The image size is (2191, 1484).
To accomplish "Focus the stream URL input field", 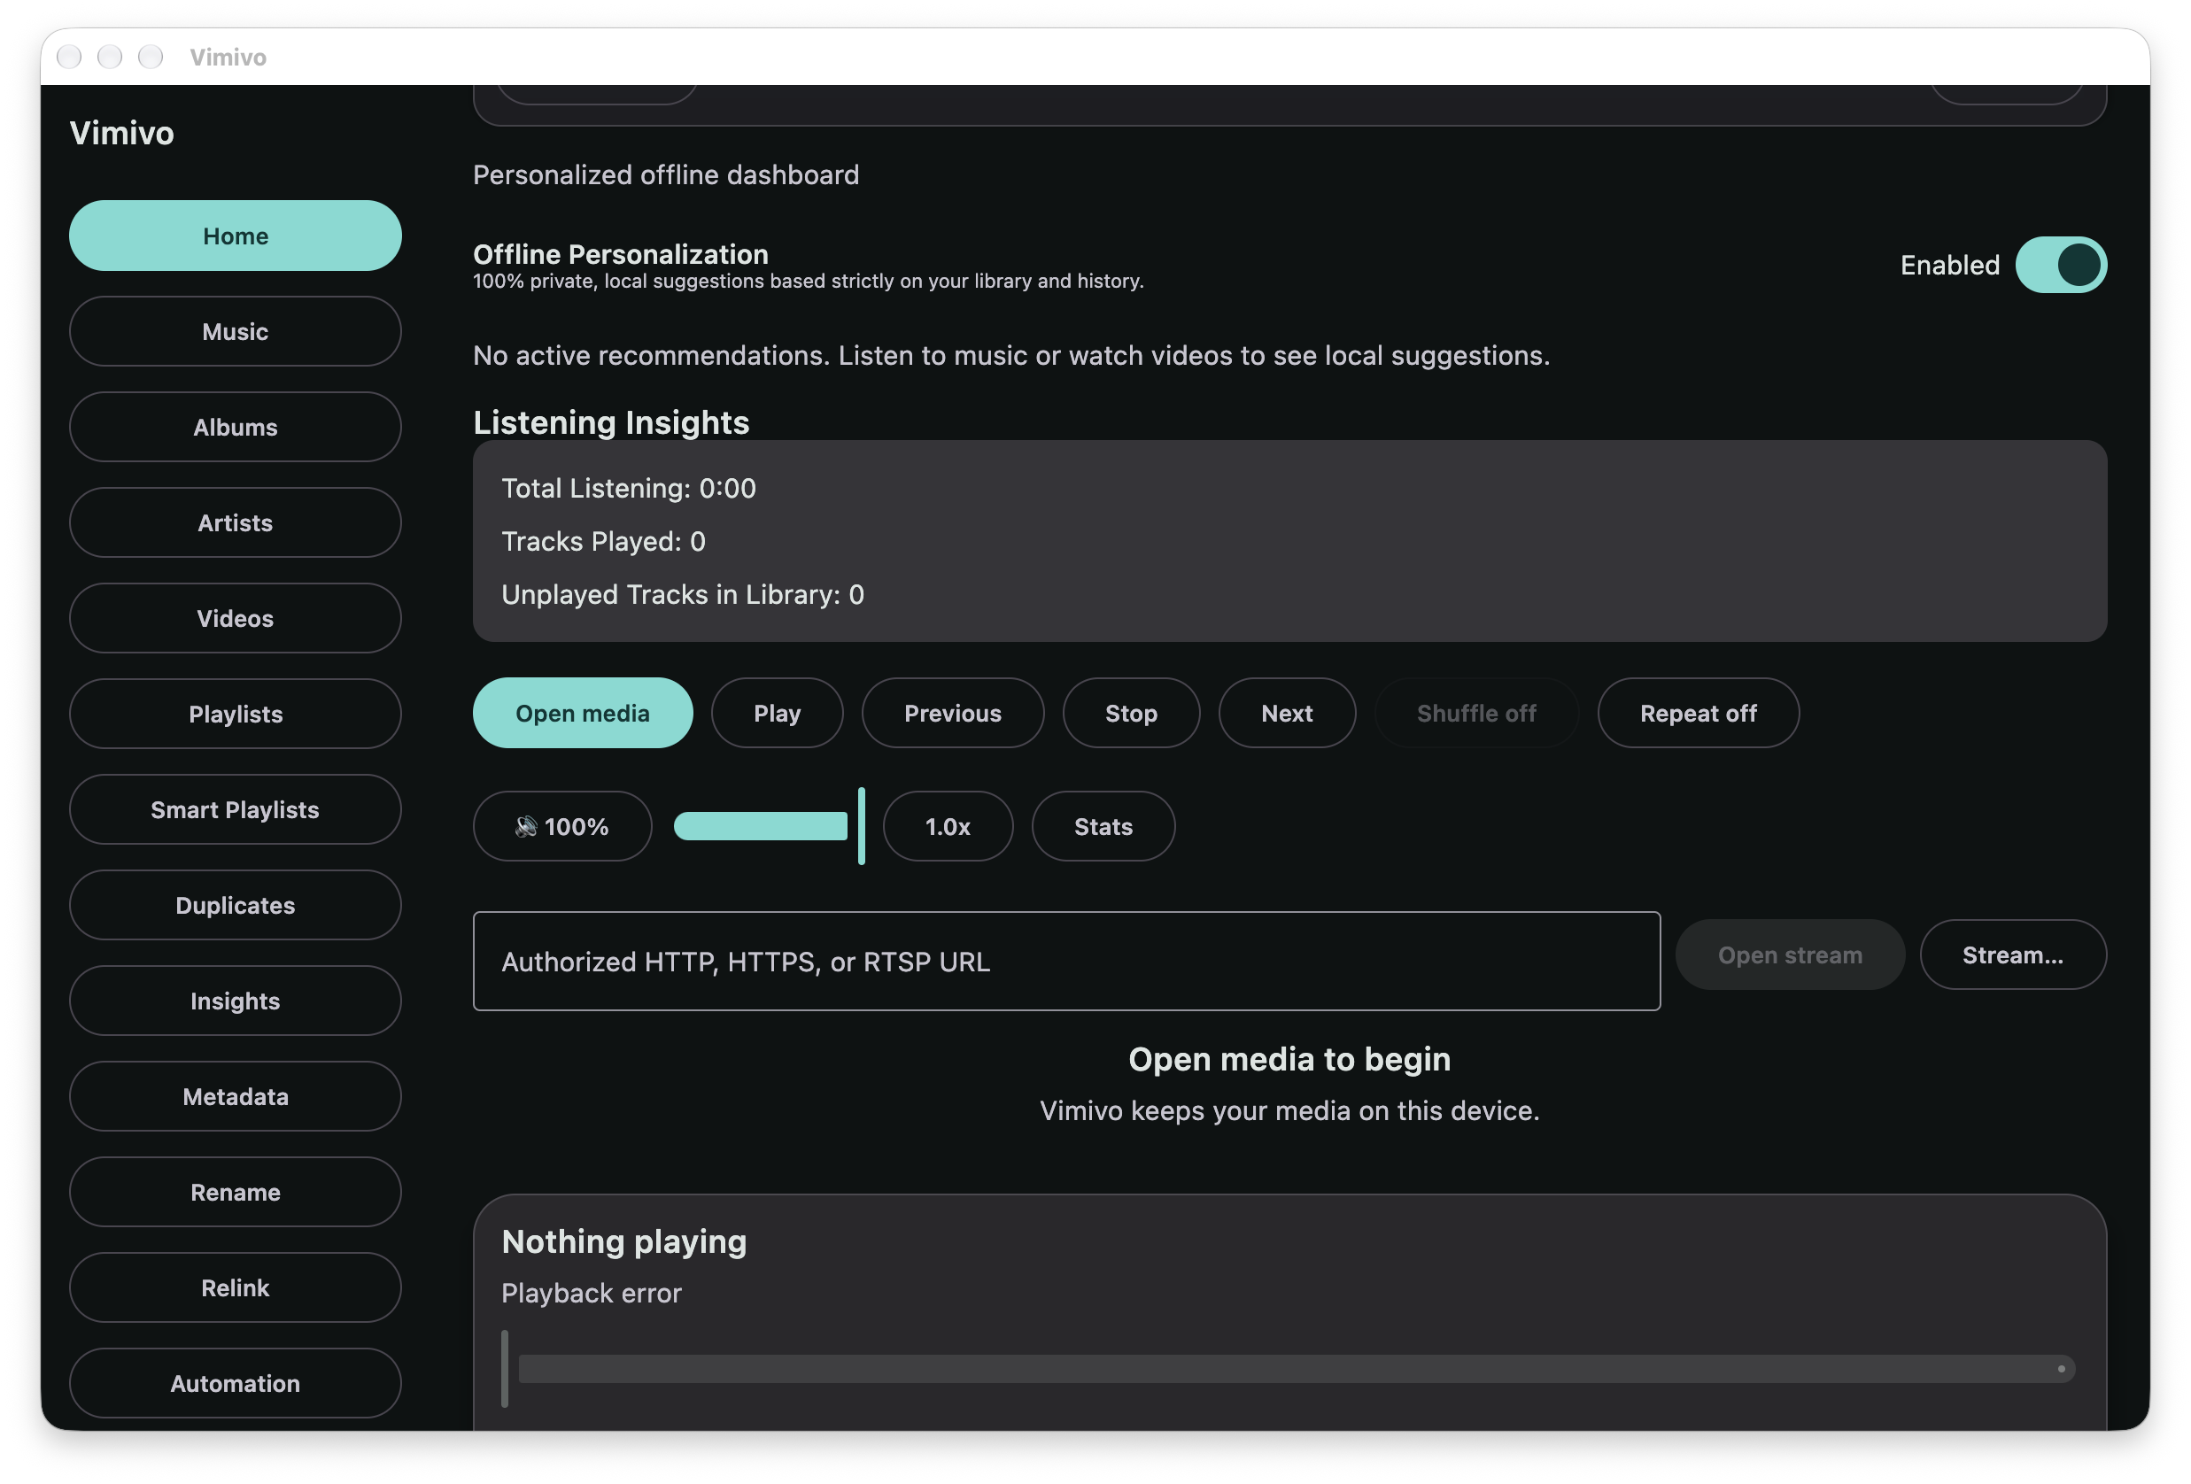I will point(1066,962).
